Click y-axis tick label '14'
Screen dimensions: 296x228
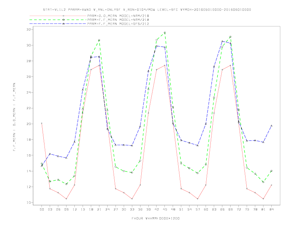coord(29,171)
